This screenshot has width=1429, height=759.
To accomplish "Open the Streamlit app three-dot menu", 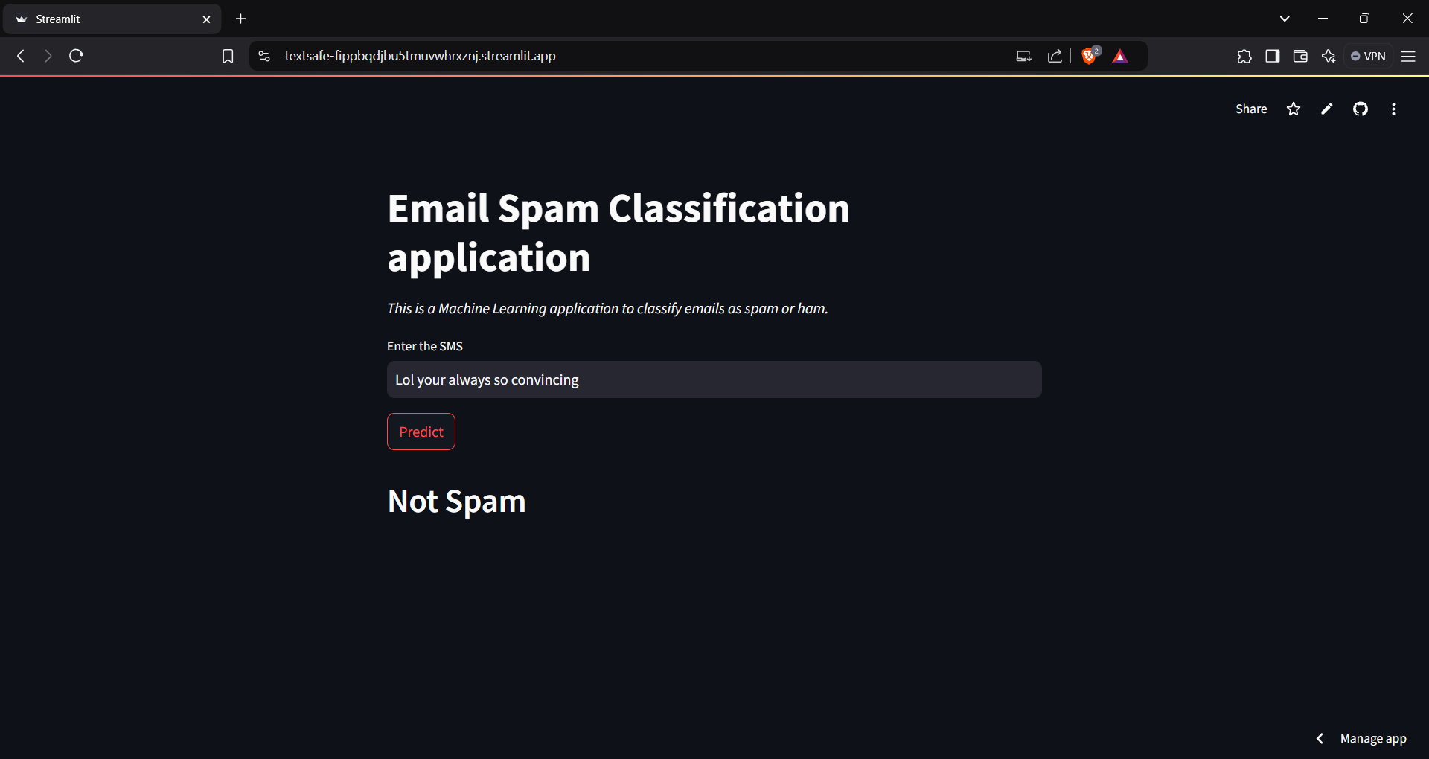I will click(1393, 109).
